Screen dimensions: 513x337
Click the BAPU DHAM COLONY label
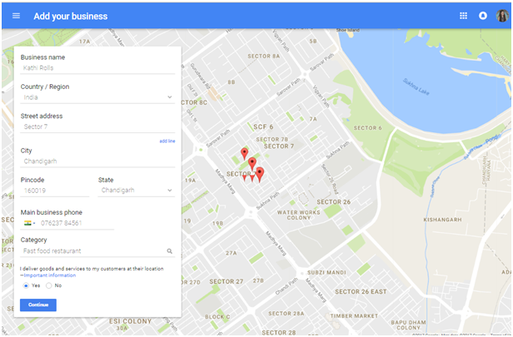point(408,325)
